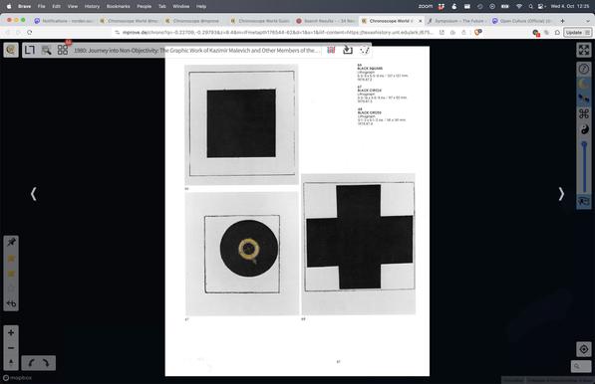Viewport: 595px width, 384px height.
Task: Rotate the page counter-clockwise
Action: coord(32,363)
